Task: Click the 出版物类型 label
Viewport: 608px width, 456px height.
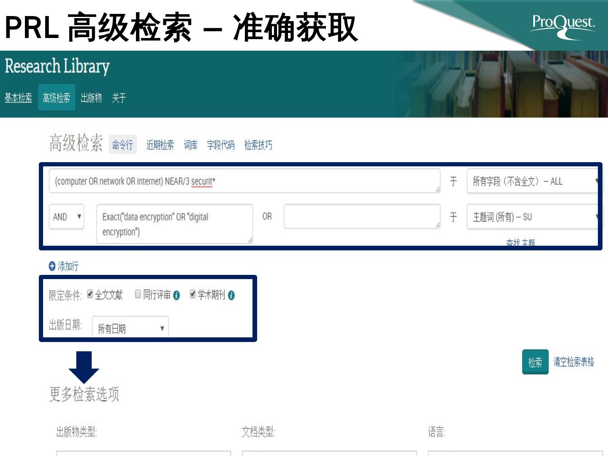Action: pos(76,432)
